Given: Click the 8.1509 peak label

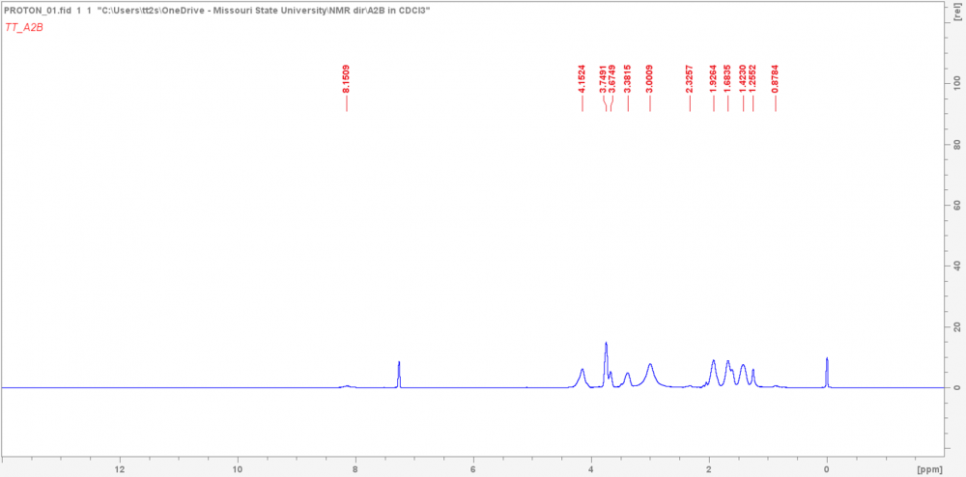Looking at the screenshot, I should click(346, 77).
